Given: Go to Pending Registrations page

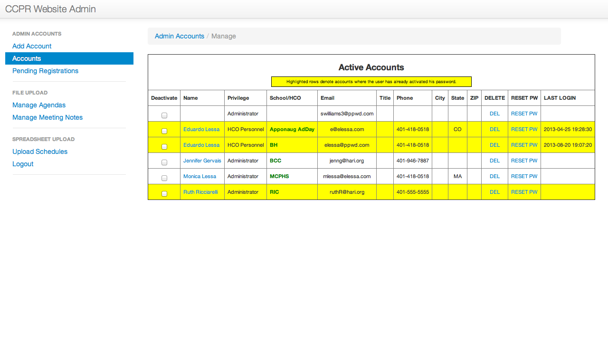Looking at the screenshot, I should click(45, 71).
